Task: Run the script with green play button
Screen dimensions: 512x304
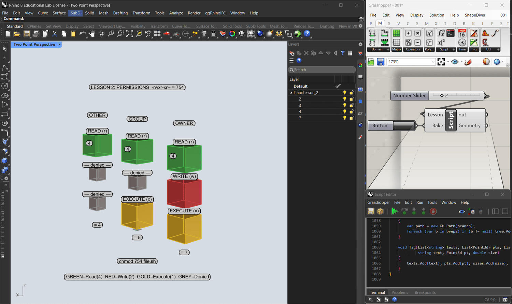Action: coord(395,212)
